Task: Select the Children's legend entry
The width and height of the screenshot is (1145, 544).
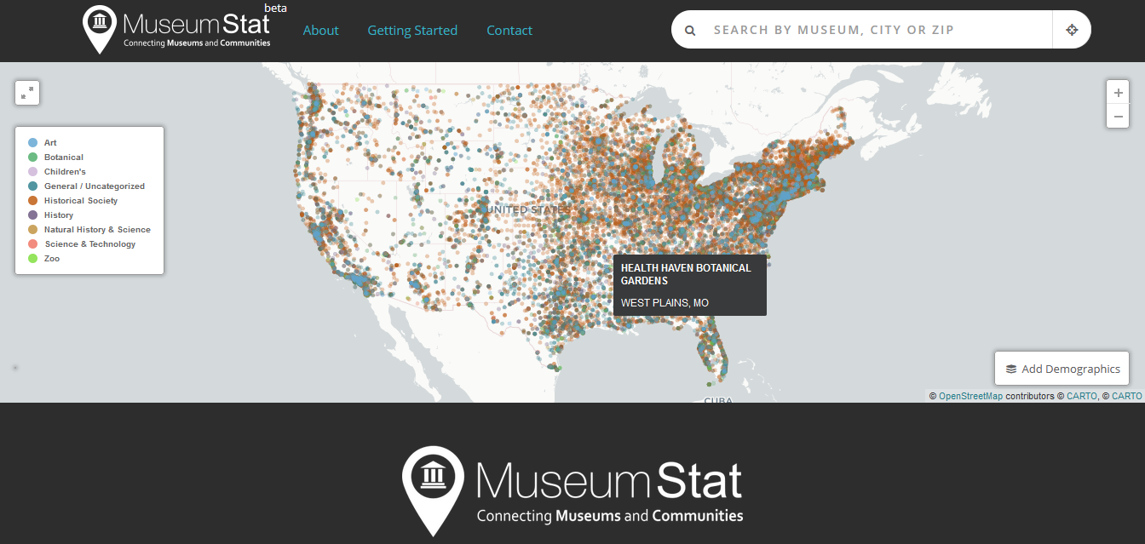Action: pos(65,172)
